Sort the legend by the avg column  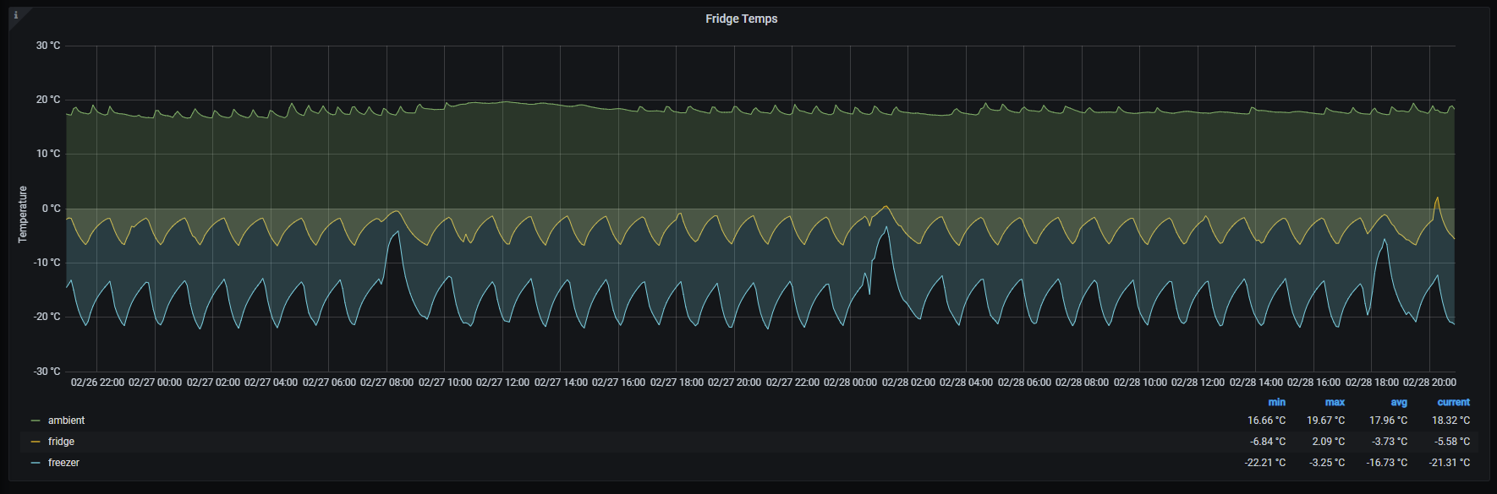[1399, 402]
